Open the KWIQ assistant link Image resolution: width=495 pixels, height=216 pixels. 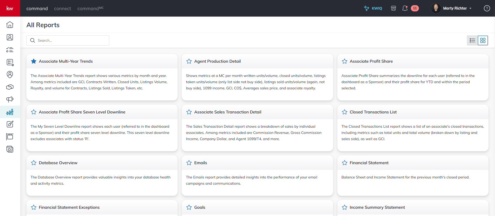(373, 8)
